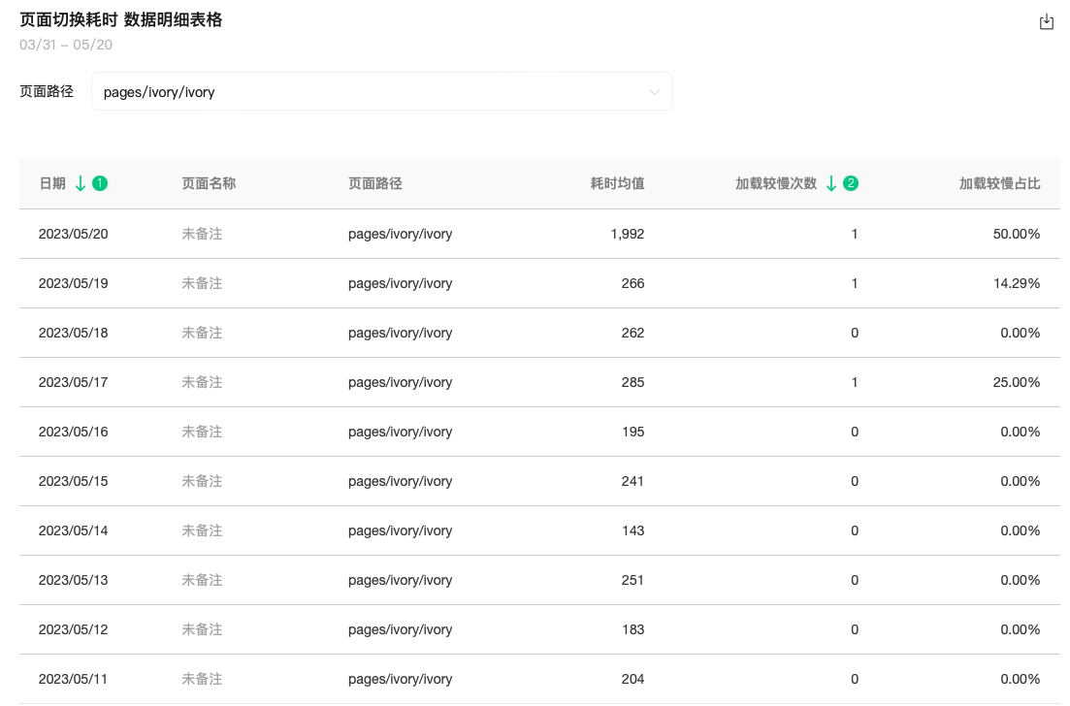Screen dimensions: 1070x706
Task: Click the average time value 262
Action: click(632, 333)
